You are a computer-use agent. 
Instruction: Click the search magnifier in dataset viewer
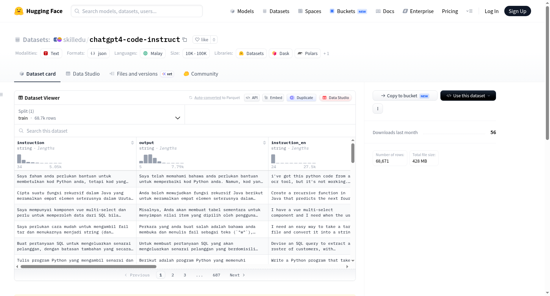pos(21,131)
